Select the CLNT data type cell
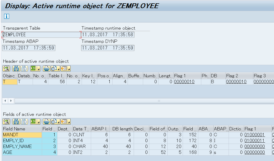The image size is (274, 161). (82, 135)
